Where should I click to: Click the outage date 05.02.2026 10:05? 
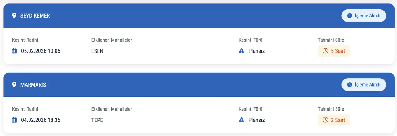[41, 51]
